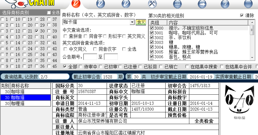Click the CHATM logo
The image size is (258, 135).
[x=41, y=3]
